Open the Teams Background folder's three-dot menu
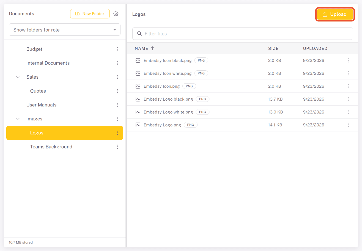Image resolution: width=362 pixels, height=251 pixels. (x=117, y=147)
